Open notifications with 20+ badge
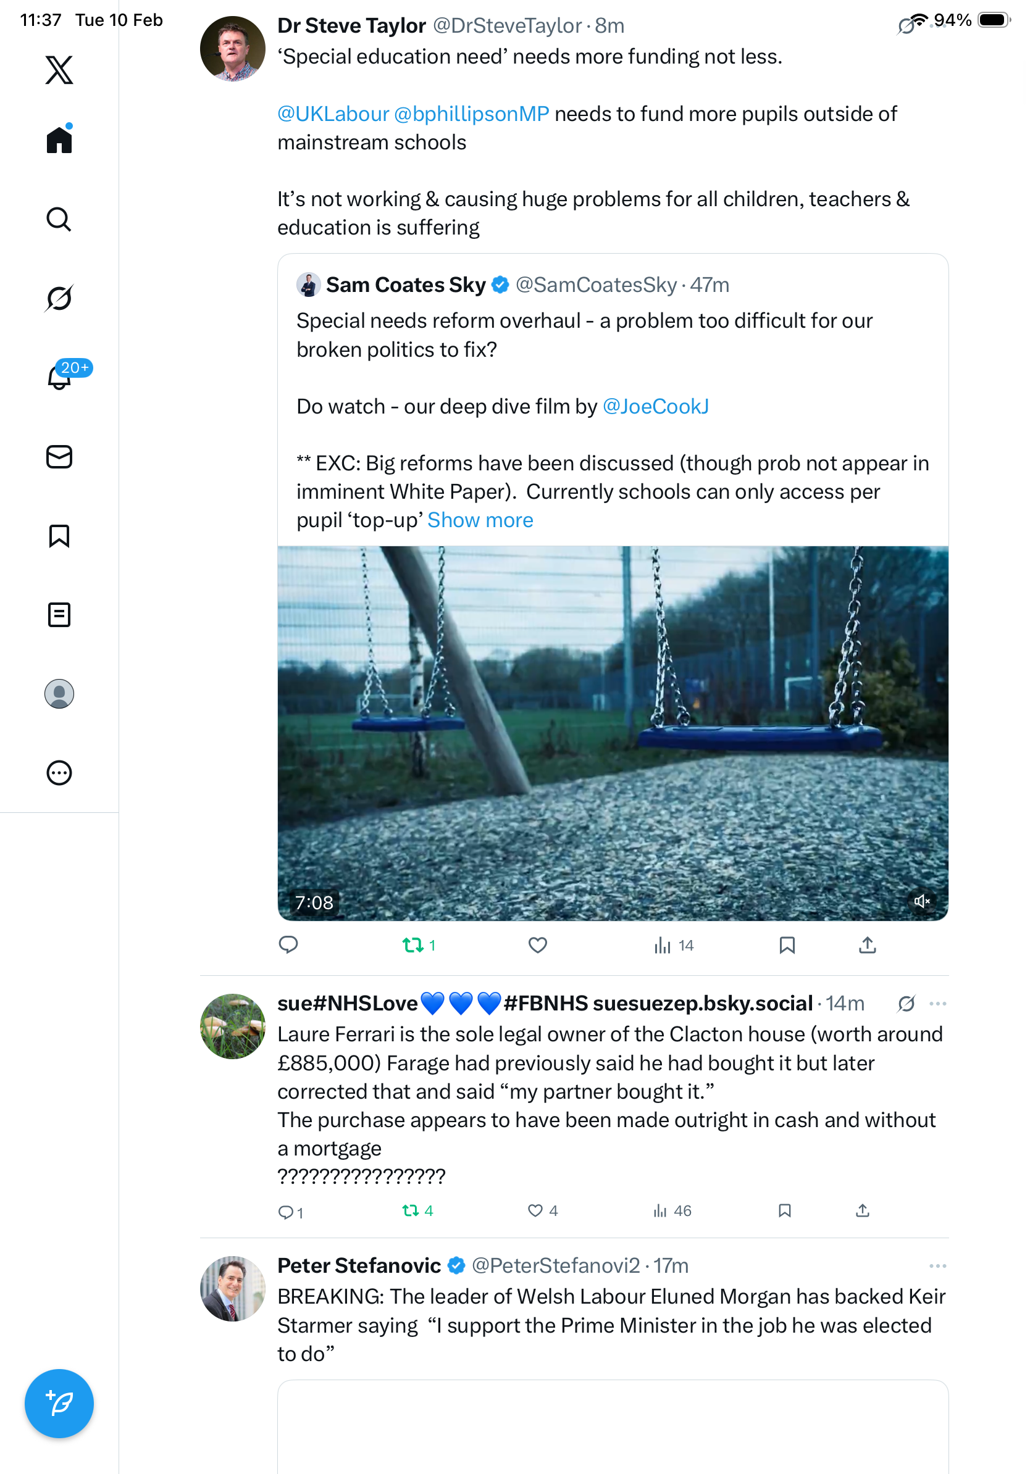The image size is (1030, 1474). (x=60, y=377)
